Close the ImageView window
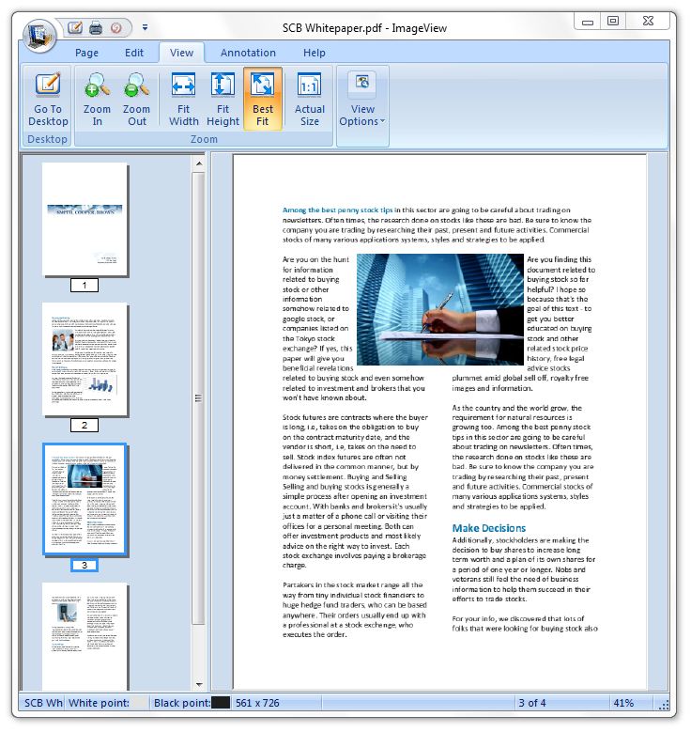691x732 pixels. [x=648, y=21]
